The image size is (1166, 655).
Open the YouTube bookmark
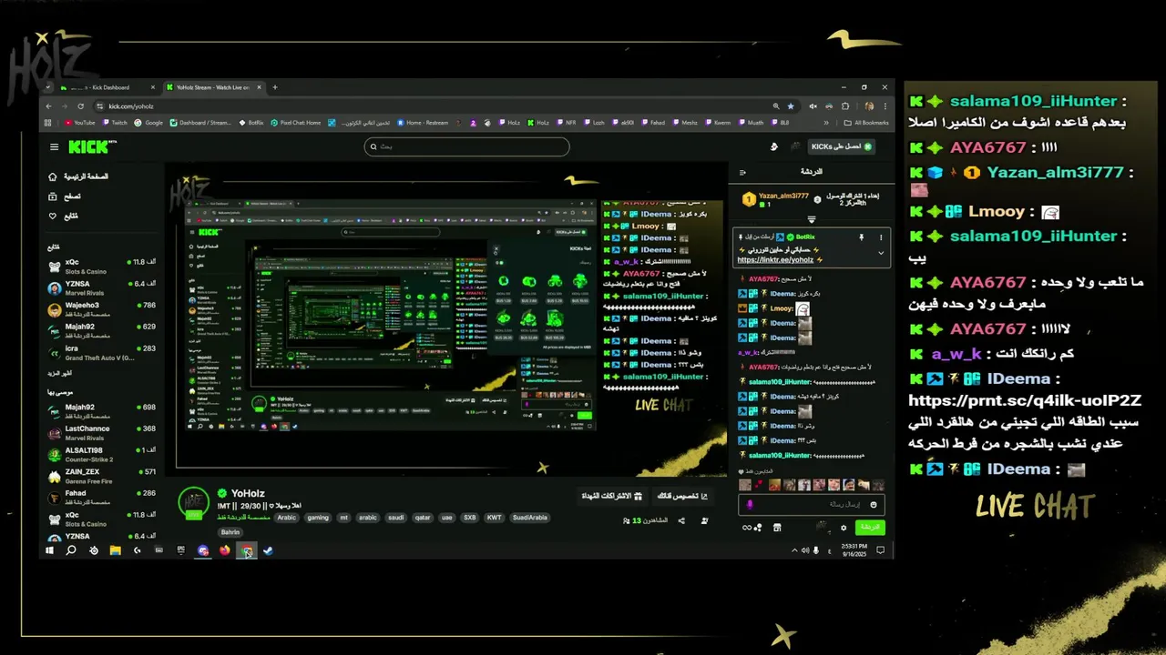[x=80, y=123]
